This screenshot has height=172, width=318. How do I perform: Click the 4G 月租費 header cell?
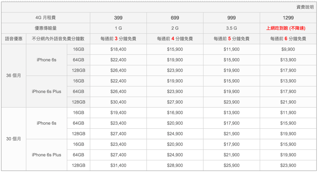(46, 18)
